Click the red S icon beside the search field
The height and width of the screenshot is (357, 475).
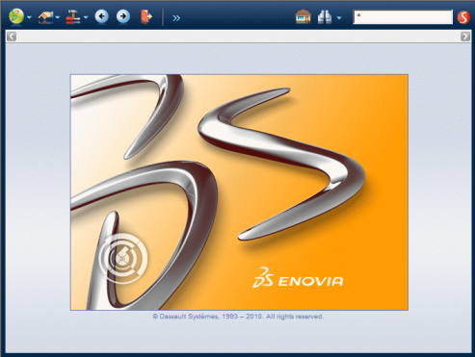pyautogui.click(x=463, y=17)
